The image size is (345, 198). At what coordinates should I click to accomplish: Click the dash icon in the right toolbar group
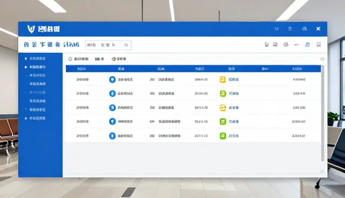click(296, 45)
